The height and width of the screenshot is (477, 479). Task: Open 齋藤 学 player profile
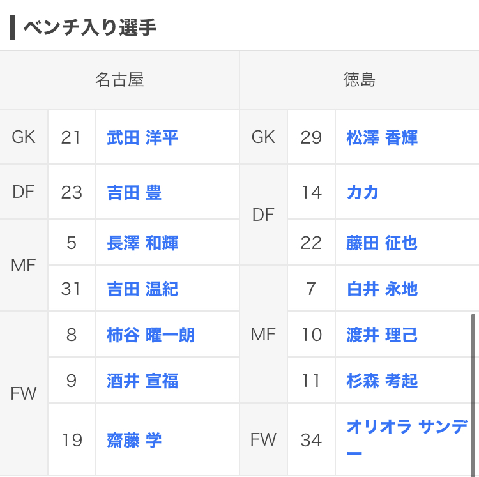[134, 440]
